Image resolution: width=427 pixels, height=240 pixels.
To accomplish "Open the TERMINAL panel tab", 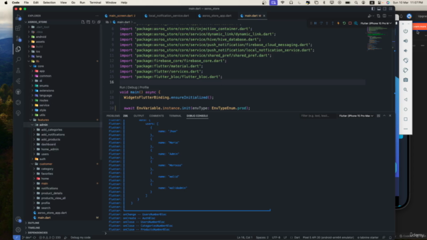I will pyautogui.click(x=175, y=116).
